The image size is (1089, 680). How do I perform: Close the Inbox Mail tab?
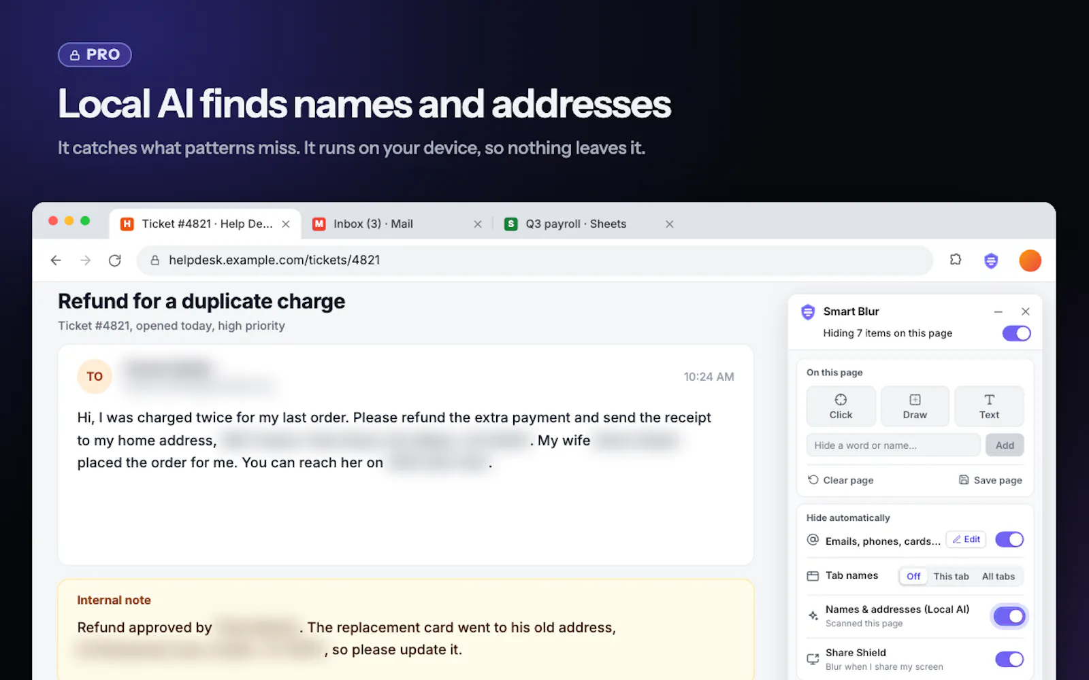pyautogui.click(x=478, y=224)
